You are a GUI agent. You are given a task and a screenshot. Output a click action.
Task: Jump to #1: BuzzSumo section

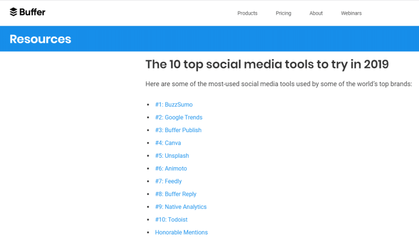point(174,104)
